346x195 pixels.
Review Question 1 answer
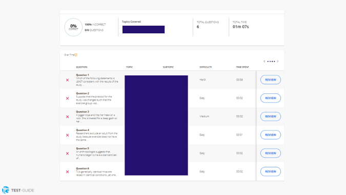coord(271,80)
